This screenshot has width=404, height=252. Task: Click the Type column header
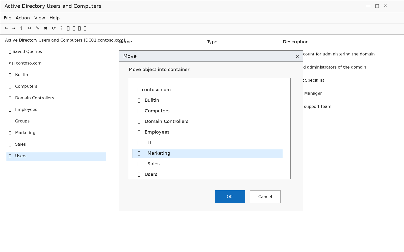212,42
